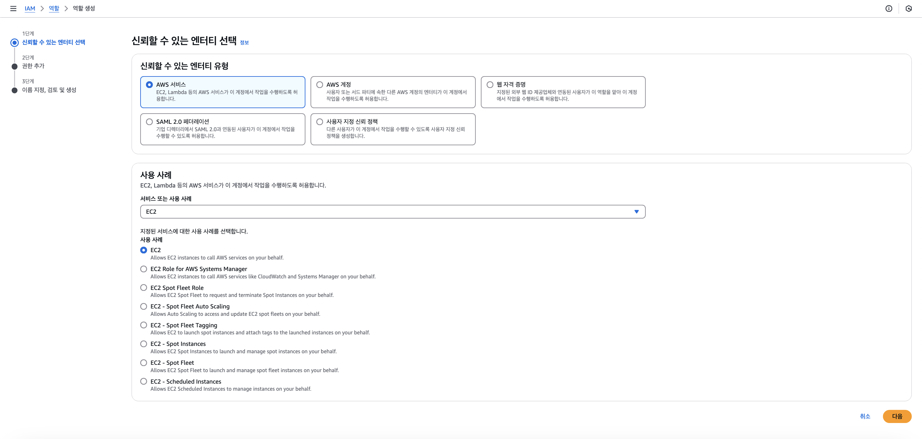
Task: Click 취소 to cancel role creation
Action: pyautogui.click(x=865, y=416)
